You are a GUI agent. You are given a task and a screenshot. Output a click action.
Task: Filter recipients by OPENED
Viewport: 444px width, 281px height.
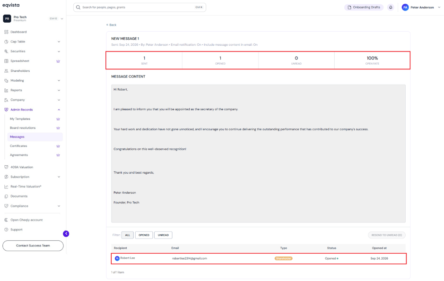point(144,235)
